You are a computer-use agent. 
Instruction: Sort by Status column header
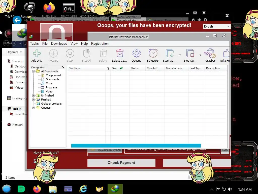[x=137, y=68]
